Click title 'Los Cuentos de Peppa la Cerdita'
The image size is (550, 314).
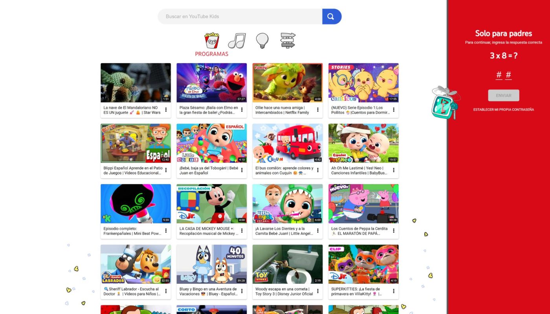(x=359, y=231)
